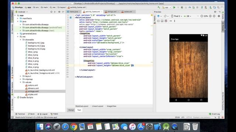Select the Text tab below editor
This screenshot has height=132, width=236.
[79, 110]
